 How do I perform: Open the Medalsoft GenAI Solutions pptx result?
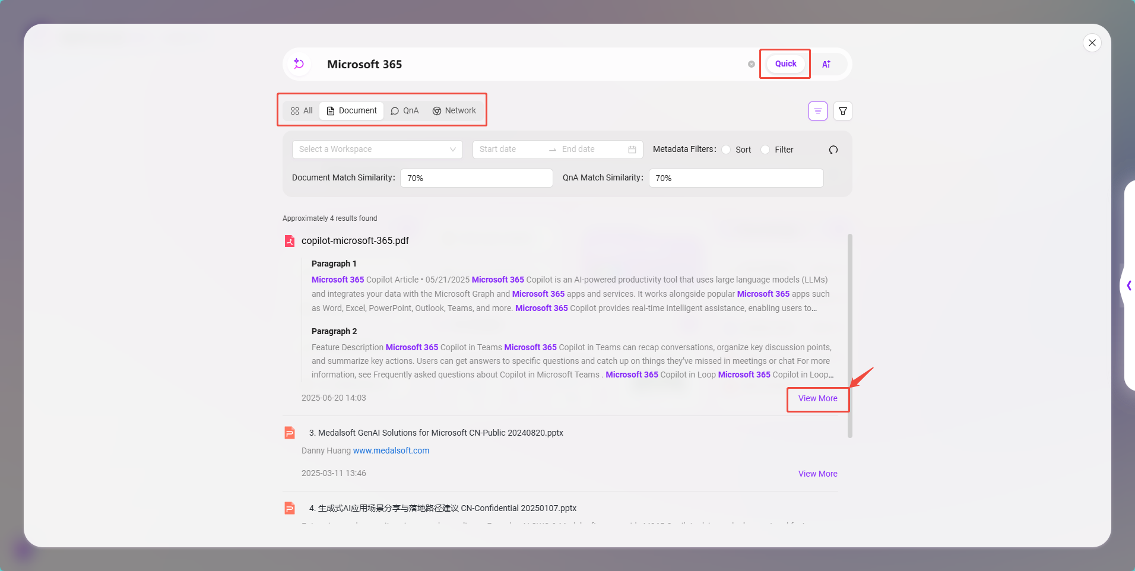[436, 433]
